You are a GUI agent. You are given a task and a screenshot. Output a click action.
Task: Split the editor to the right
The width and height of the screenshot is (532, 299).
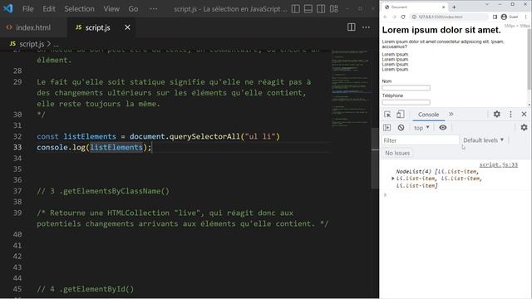352,27
